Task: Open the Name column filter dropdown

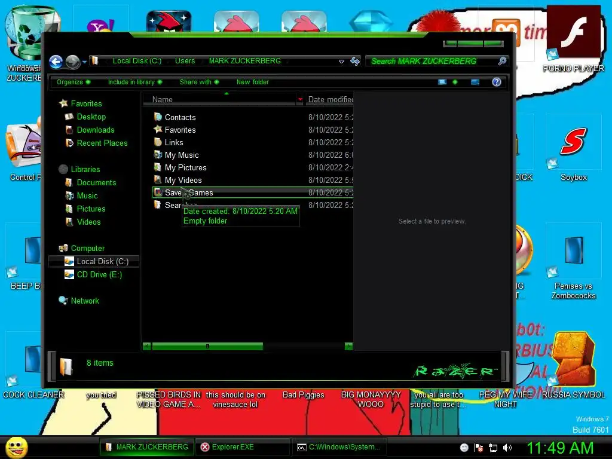Action: [300, 100]
